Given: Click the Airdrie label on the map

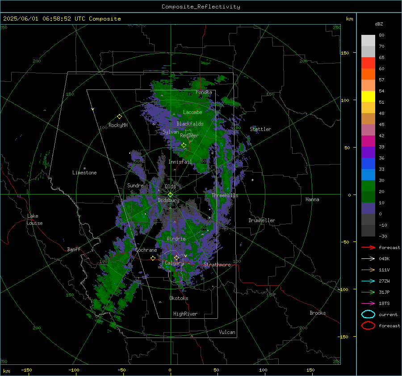Looking at the screenshot, I should point(176,239).
